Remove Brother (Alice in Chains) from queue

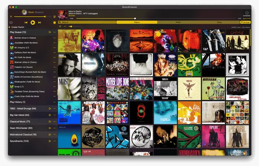pos(54,38)
